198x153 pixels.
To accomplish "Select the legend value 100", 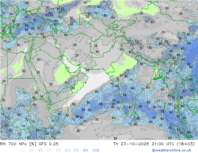I will point(96,151).
